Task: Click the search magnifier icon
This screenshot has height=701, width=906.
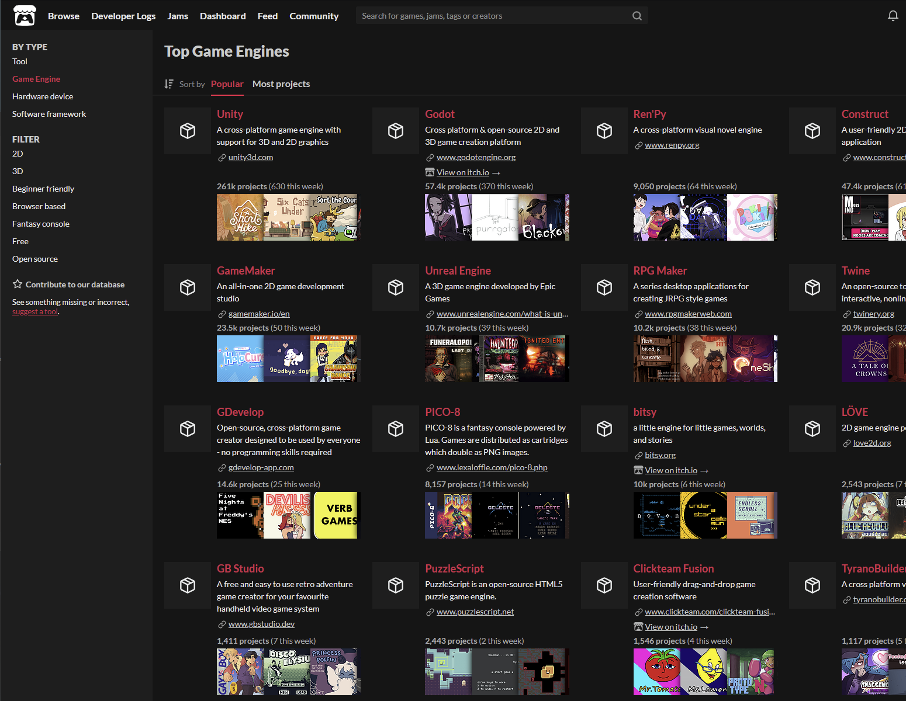Action: (x=637, y=16)
